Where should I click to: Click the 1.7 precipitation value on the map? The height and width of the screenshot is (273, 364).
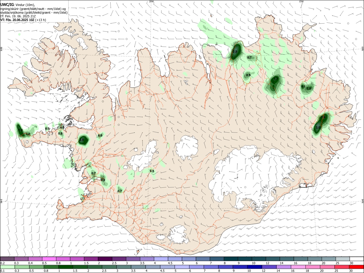[276, 79]
